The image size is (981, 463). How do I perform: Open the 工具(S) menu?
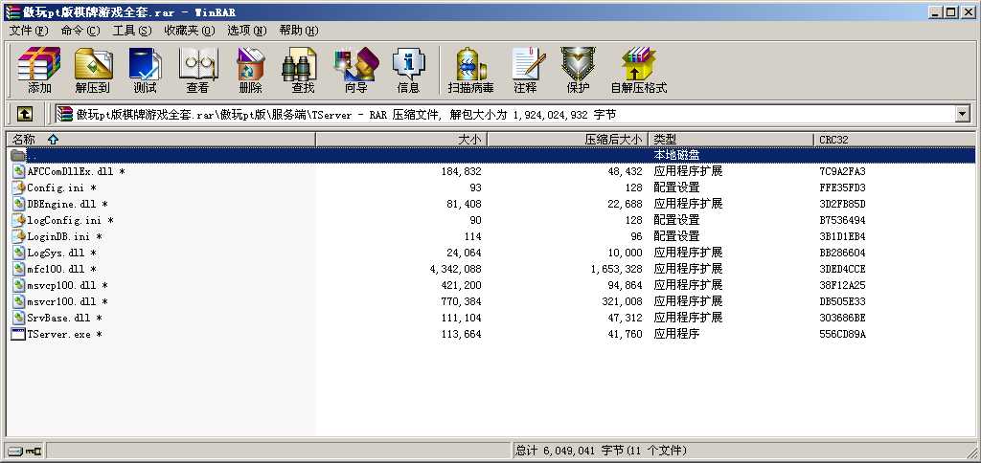click(x=132, y=30)
